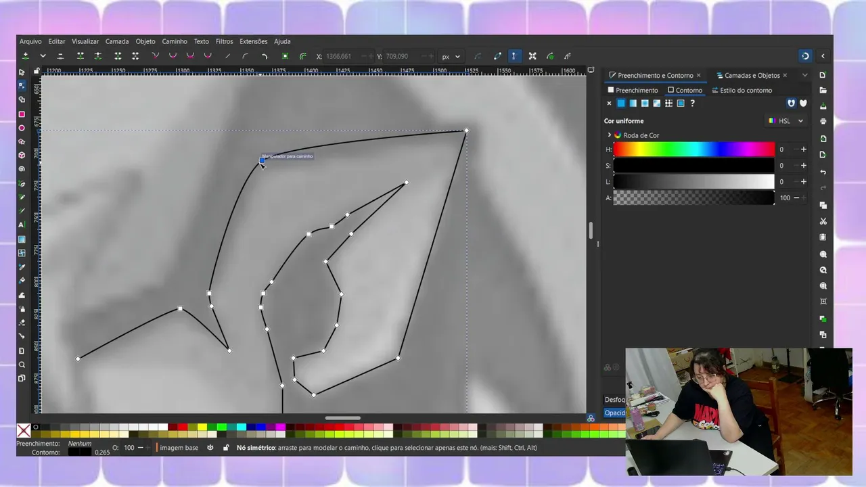Open the px units dropdown
866x487 pixels.
pos(451,57)
